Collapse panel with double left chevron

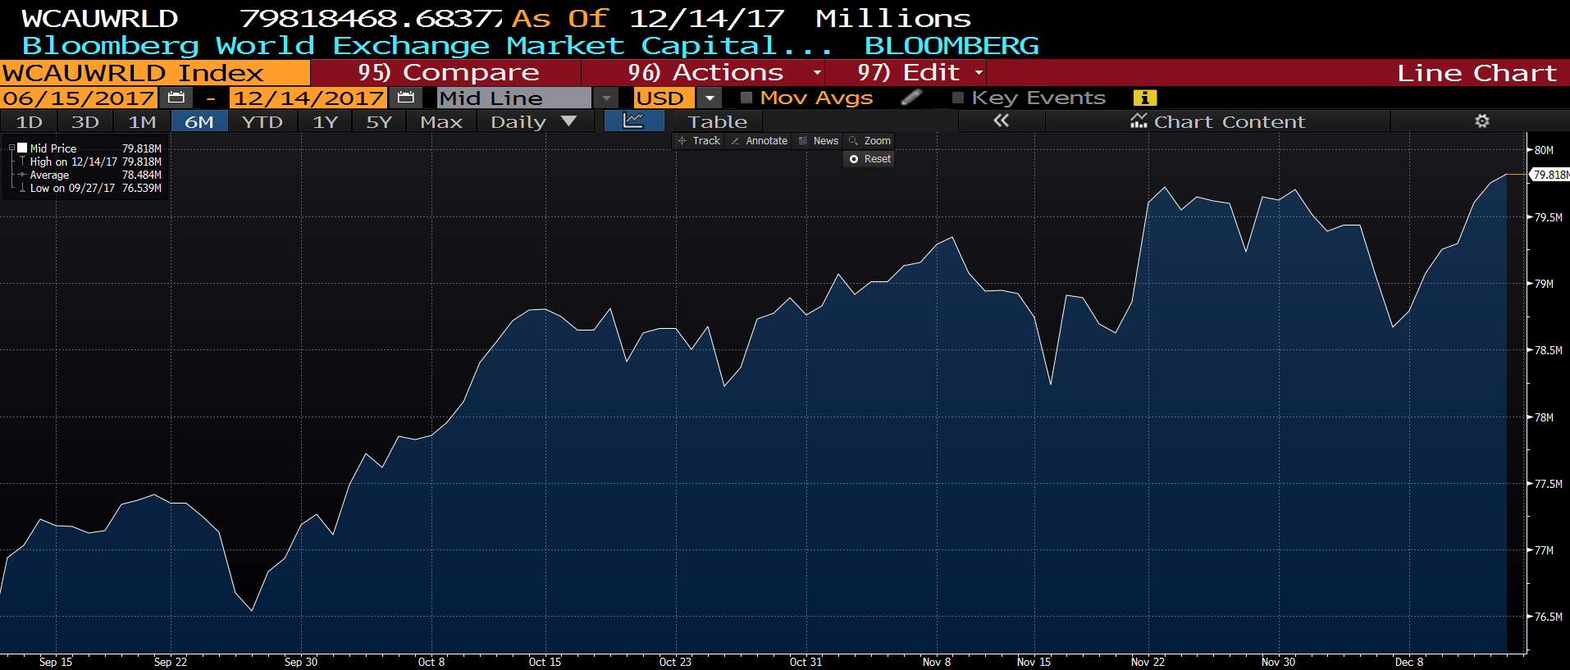1001,121
